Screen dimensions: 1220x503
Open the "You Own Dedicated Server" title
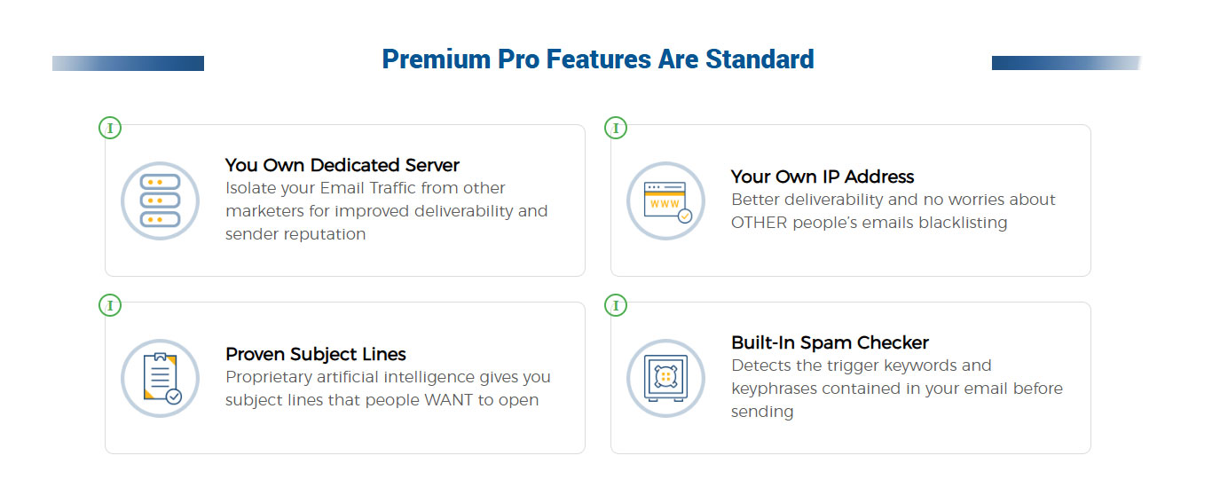(x=342, y=165)
